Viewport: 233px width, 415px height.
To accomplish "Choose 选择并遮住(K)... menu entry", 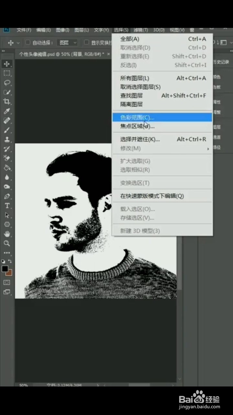I will coord(162,139).
